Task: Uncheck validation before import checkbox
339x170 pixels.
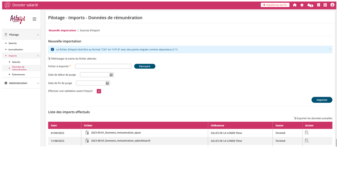Action: point(99,91)
